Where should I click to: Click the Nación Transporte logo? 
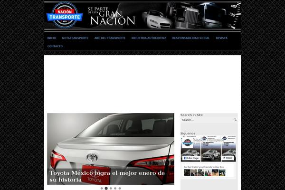point(65,15)
